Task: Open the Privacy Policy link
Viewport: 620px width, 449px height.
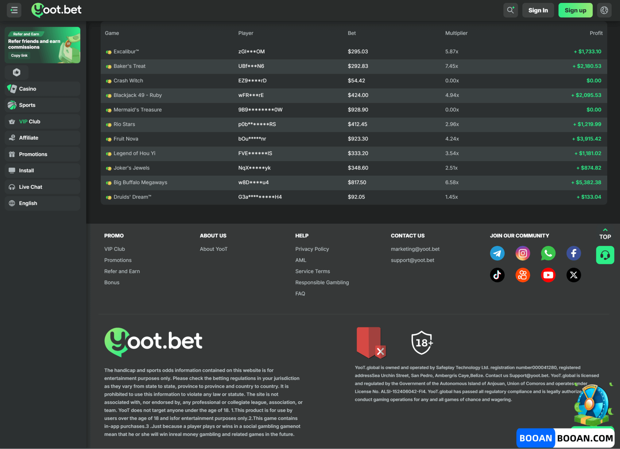Action: pos(312,249)
